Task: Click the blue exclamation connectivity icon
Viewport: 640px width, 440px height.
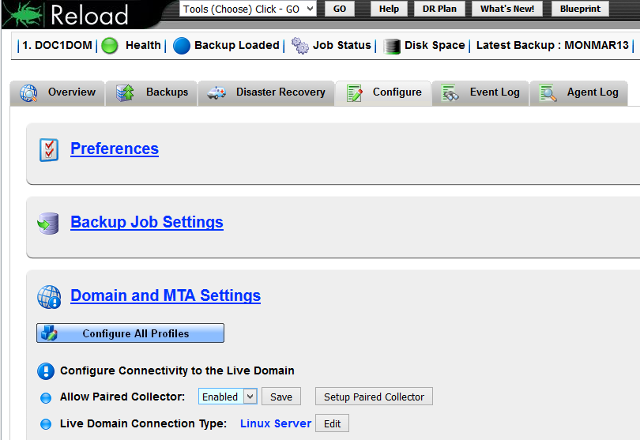Action: [x=46, y=371]
